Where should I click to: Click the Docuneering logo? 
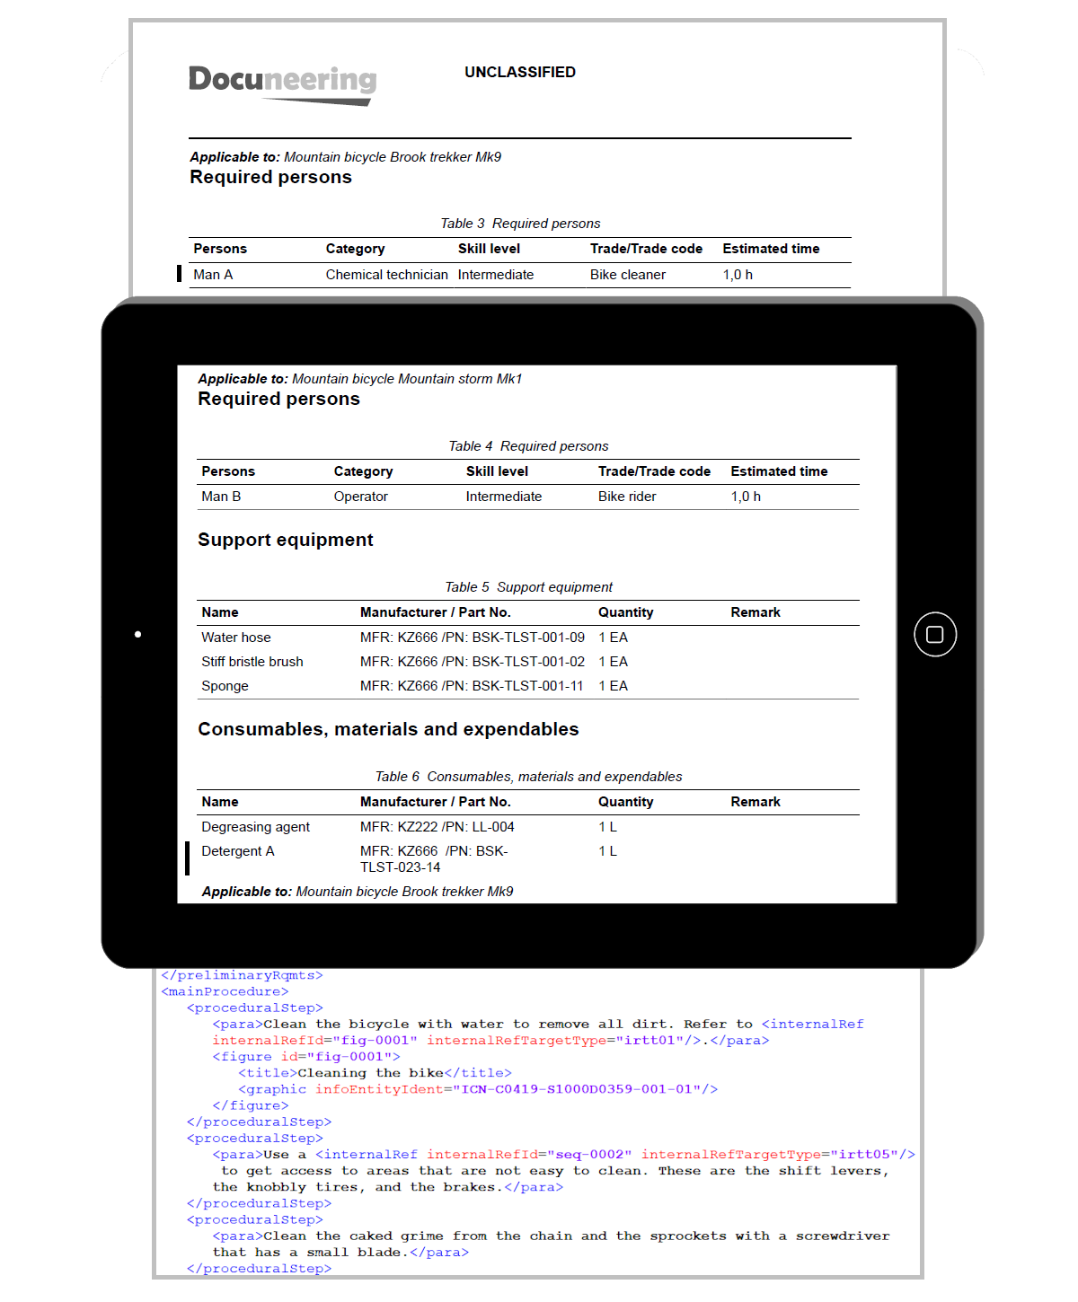pos(282,84)
